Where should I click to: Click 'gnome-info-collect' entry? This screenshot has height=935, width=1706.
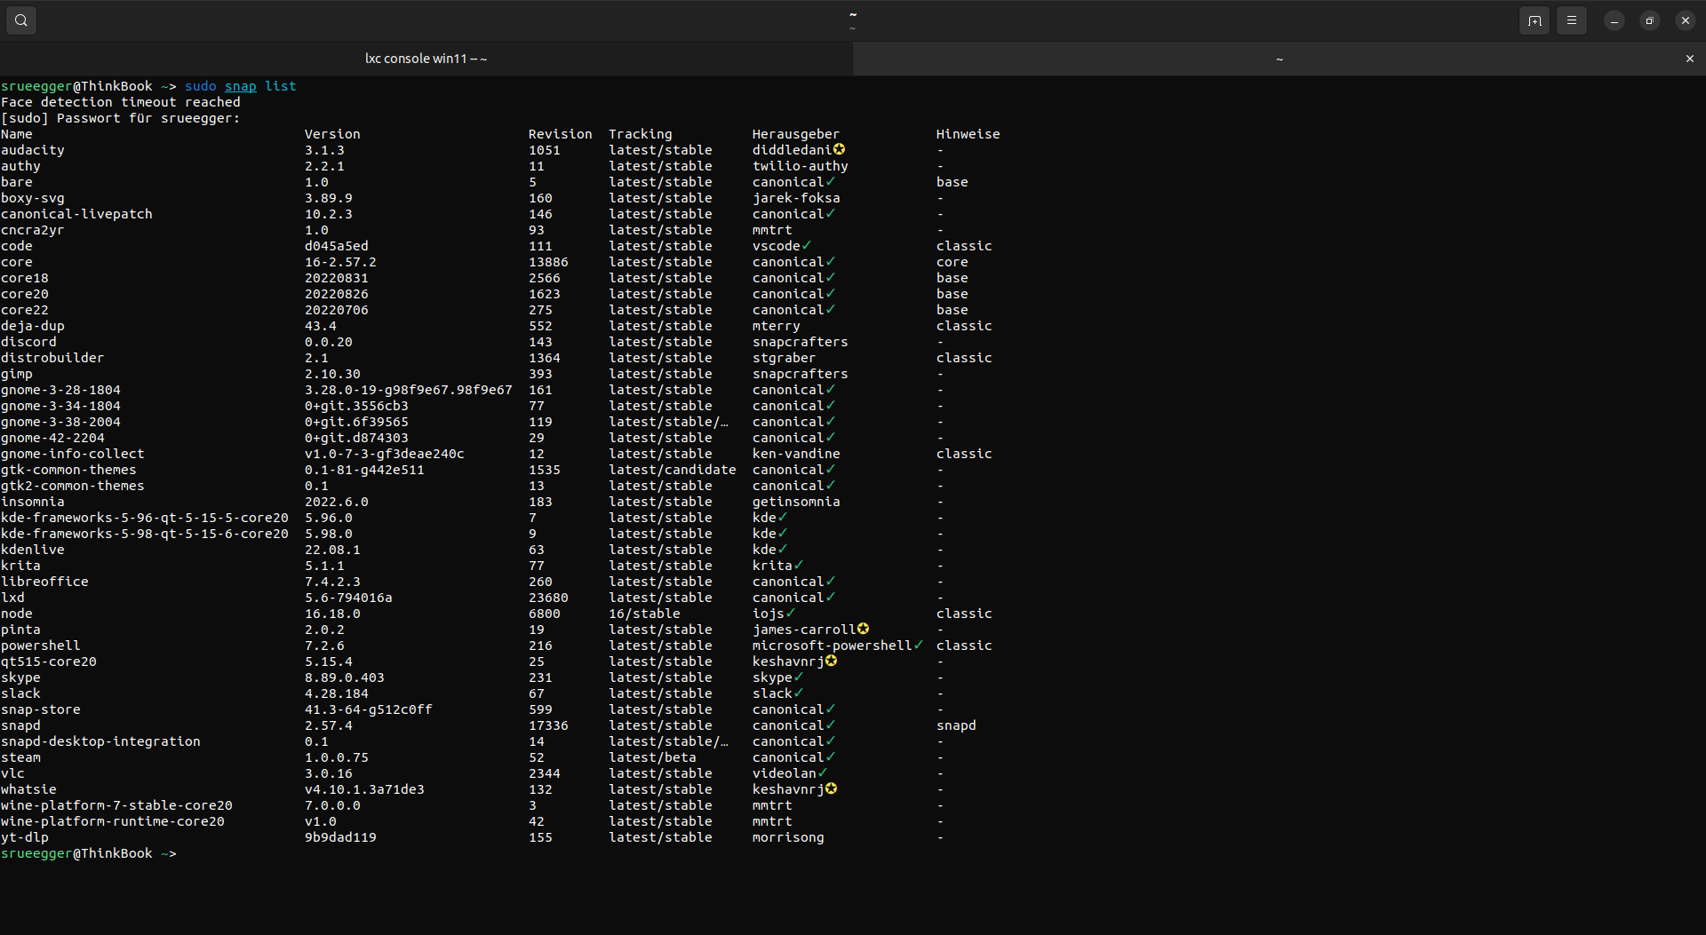click(73, 454)
